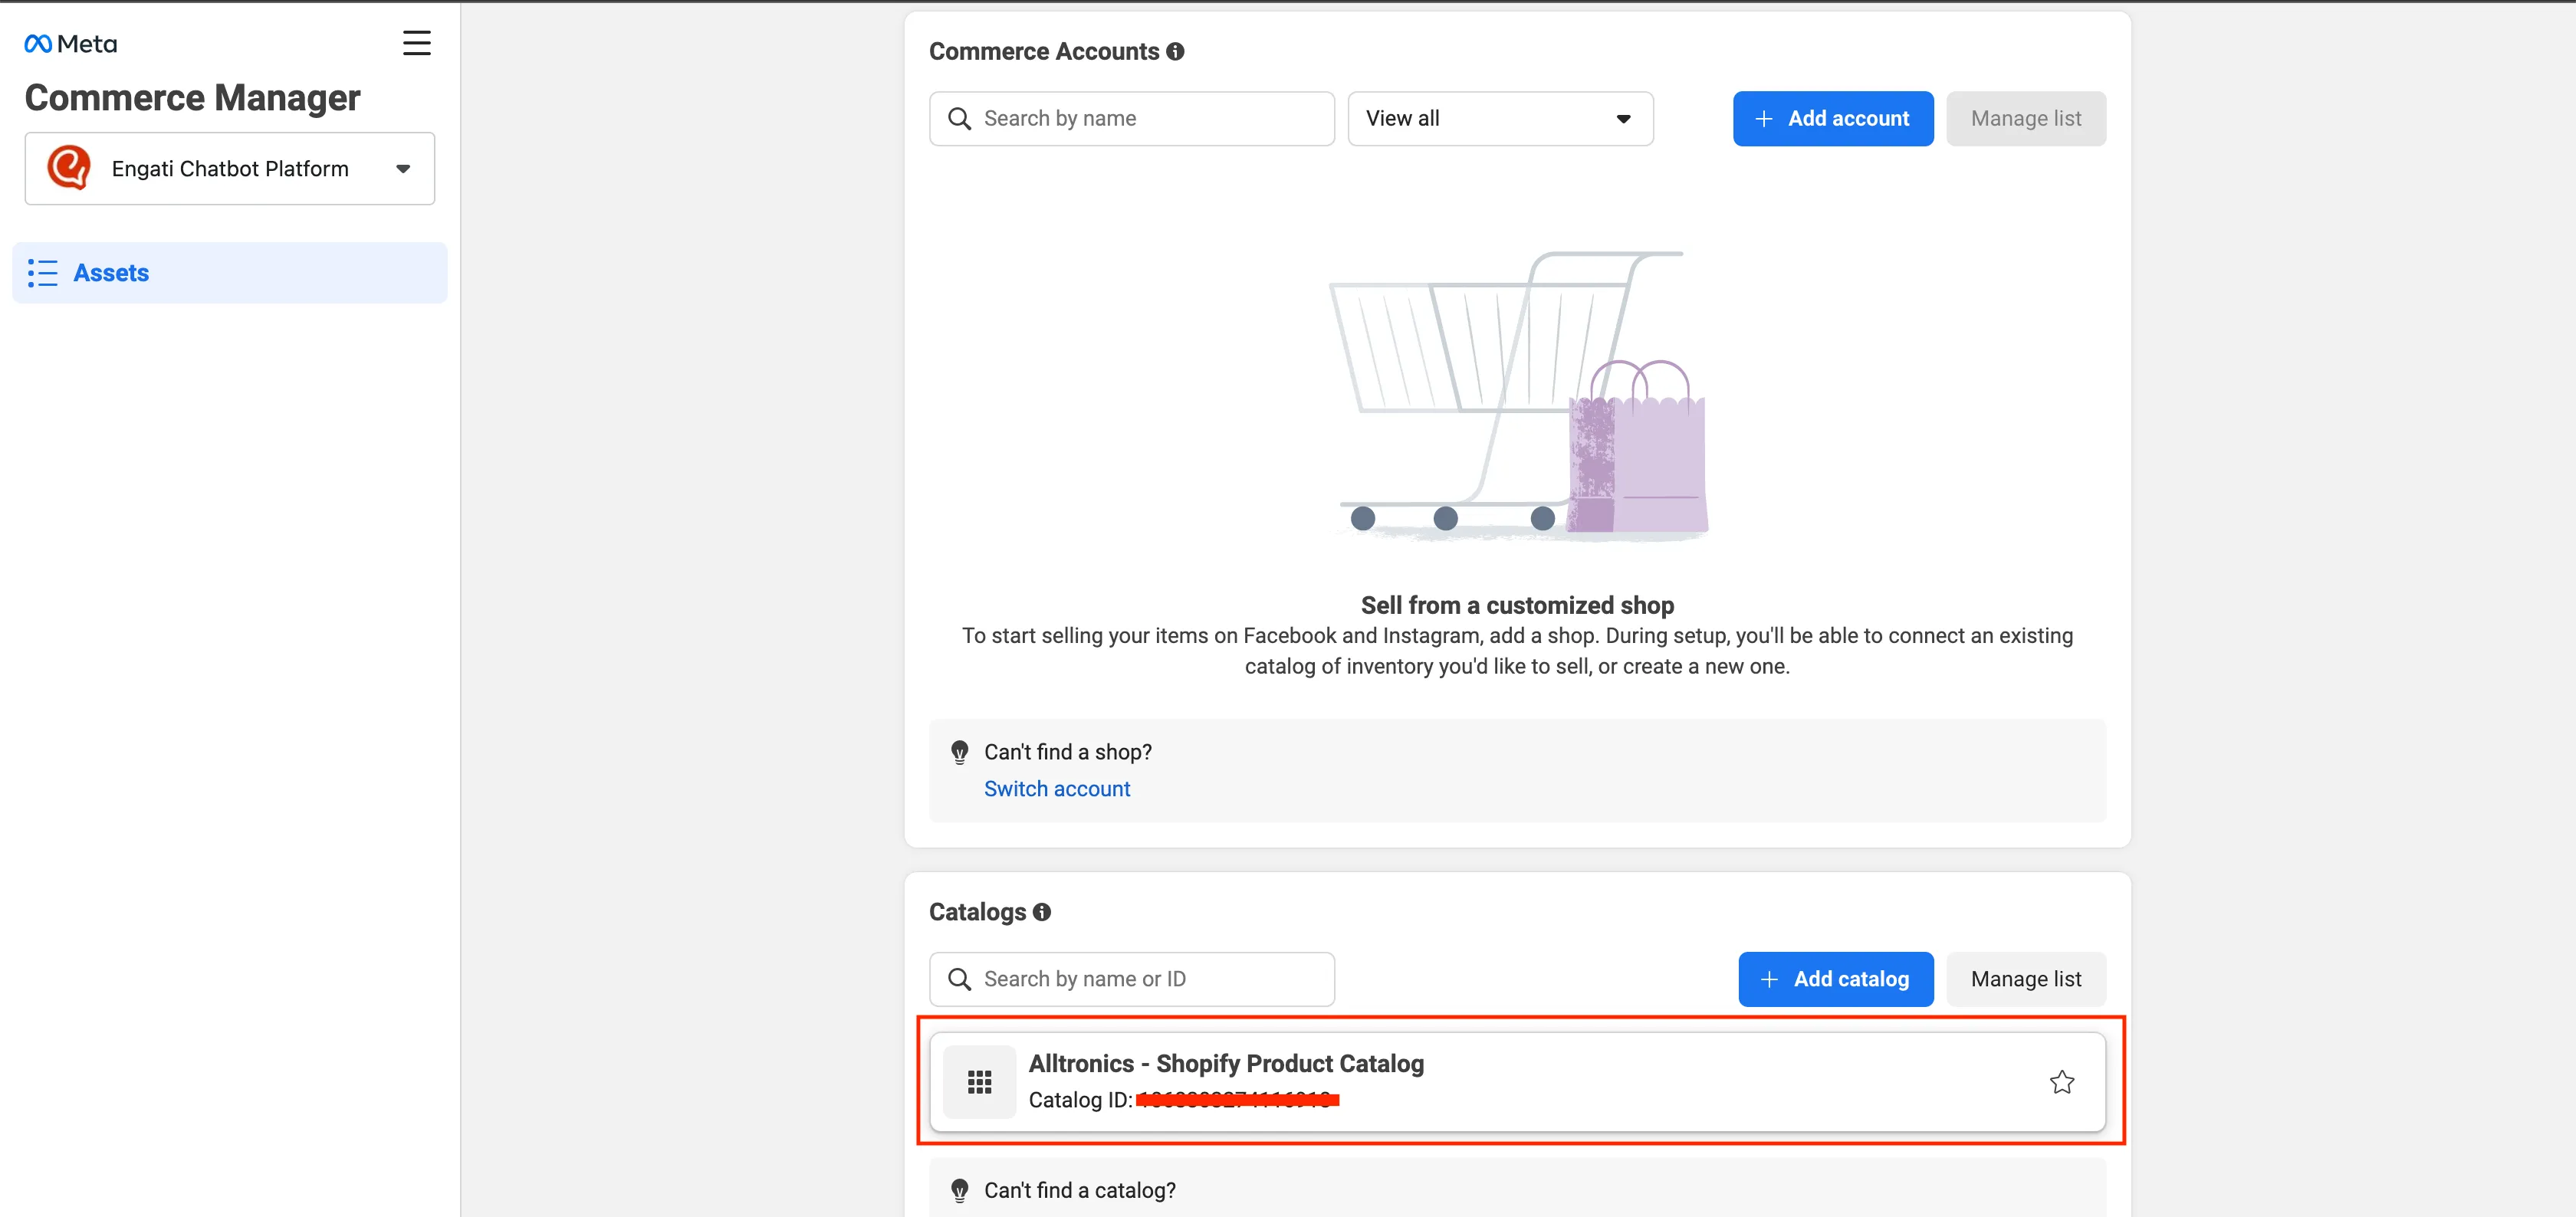The height and width of the screenshot is (1217, 2576).
Task: Click the Engati Chatbot Platform logo icon
Action: tap(69, 168)
